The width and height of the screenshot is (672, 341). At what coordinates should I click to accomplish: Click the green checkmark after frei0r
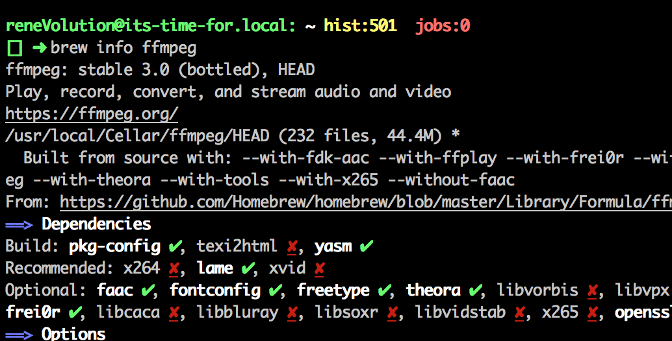[75, 312]
